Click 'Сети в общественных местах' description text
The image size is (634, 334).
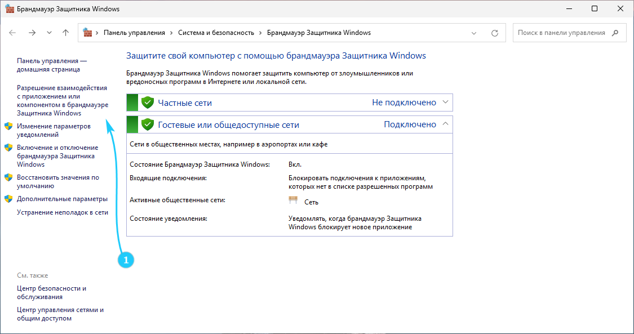[x=229, y=144]
